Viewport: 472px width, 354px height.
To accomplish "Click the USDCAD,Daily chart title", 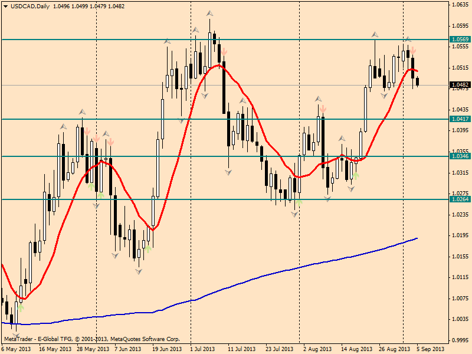I will [x=30, y=6].
